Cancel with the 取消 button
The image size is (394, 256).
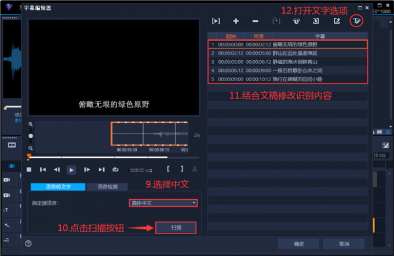[344, 244]
